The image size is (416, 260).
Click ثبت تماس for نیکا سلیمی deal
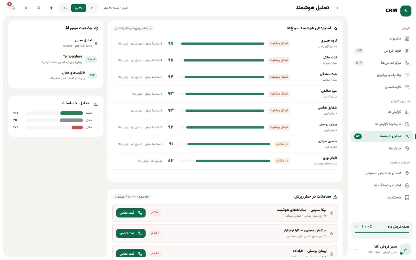[x=131, y=213]
